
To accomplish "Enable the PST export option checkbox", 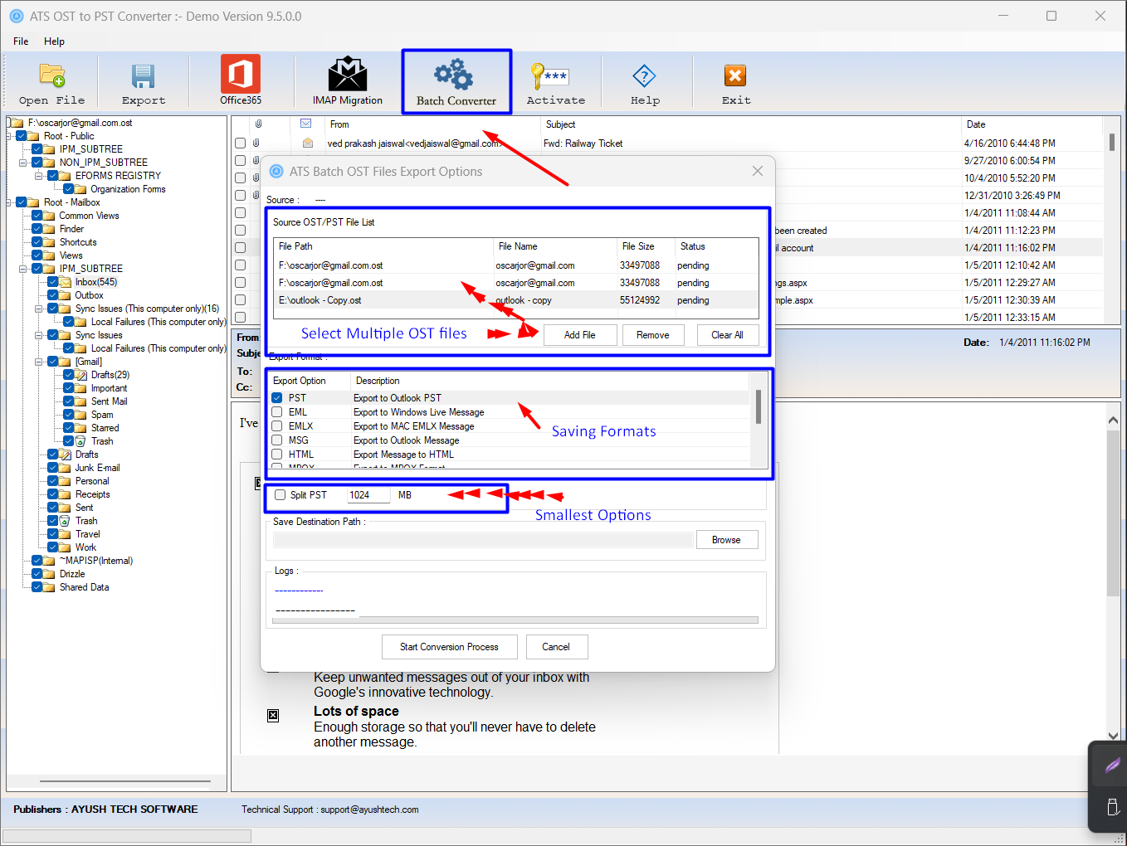I will point(277,398).
